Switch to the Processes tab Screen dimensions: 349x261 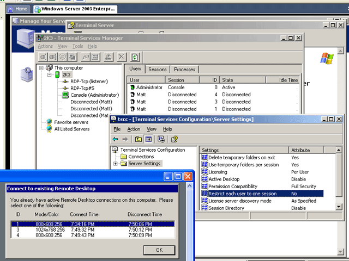pyautogui.click(x=184, y=70)
